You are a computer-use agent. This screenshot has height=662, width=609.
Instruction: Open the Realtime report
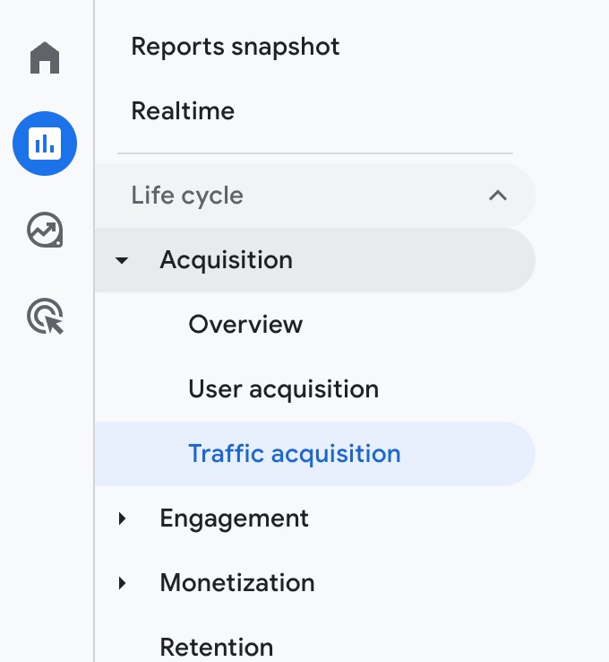point(183,111)
